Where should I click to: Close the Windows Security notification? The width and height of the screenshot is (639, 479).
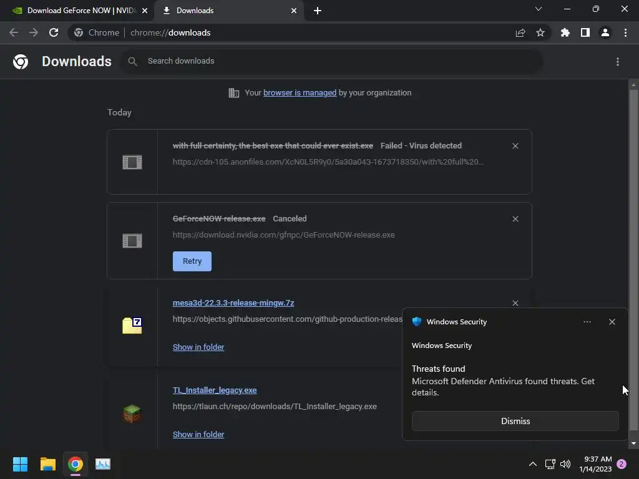[612, 322]
